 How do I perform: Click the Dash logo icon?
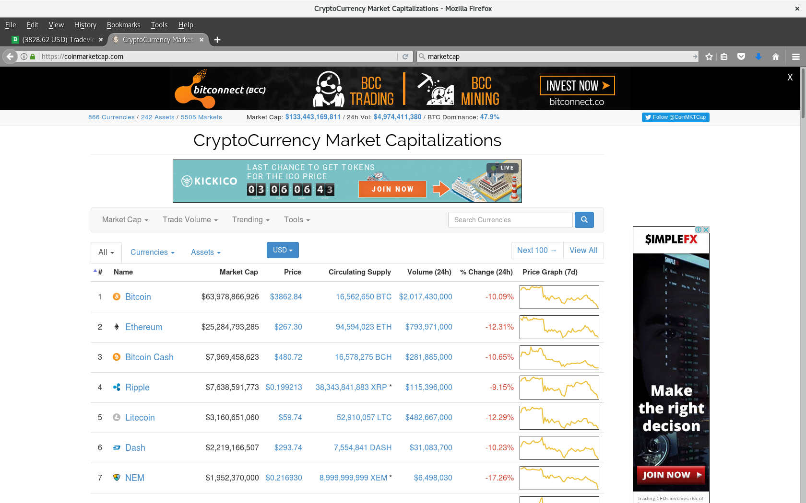[117, 447]
